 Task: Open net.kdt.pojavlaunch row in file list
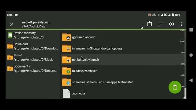123,60
